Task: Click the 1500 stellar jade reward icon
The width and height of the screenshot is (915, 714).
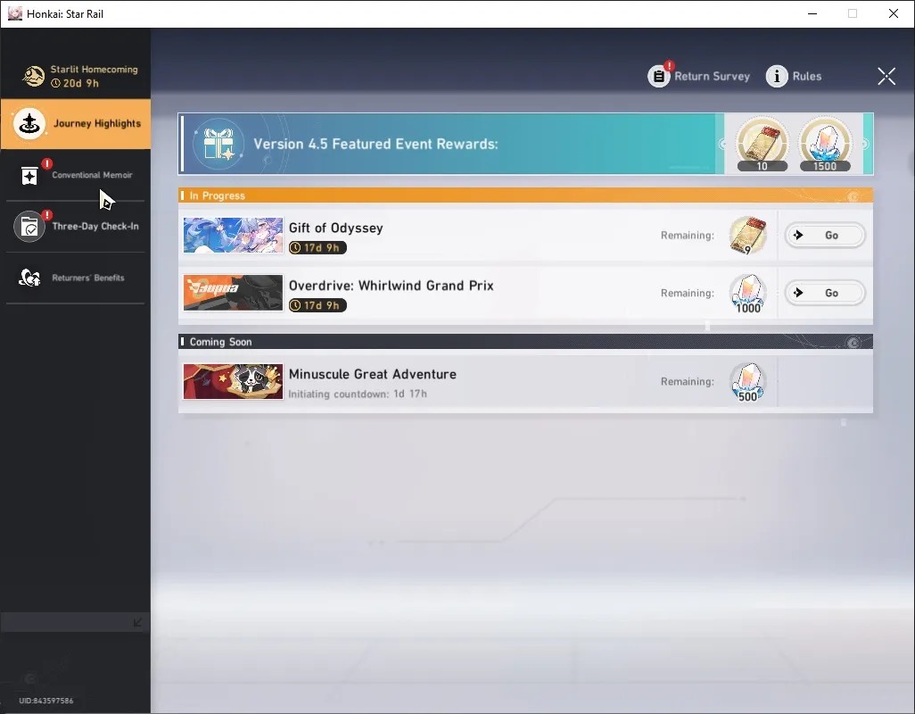Action: (825, 145)
